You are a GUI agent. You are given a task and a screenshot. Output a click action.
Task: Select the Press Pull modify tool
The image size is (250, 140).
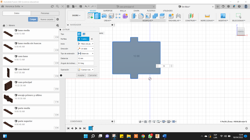[134, 16]
